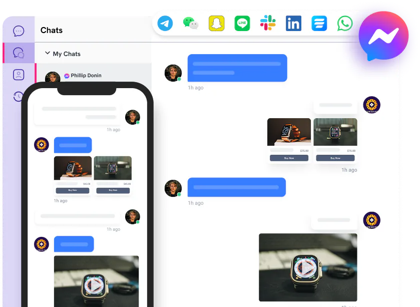Click $75.00 price on left desktop product card
The image size is (420, 307).
point(304,151)
